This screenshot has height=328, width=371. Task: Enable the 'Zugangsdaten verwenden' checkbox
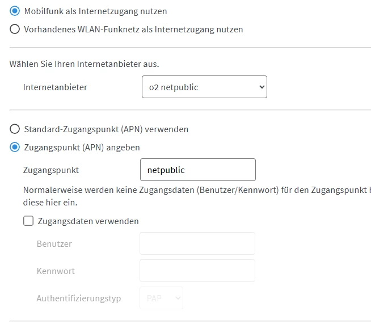tap(28, 221)
